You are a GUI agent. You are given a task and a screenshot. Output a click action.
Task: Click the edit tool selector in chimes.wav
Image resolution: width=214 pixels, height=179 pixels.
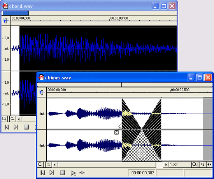(x=42, y=92)
